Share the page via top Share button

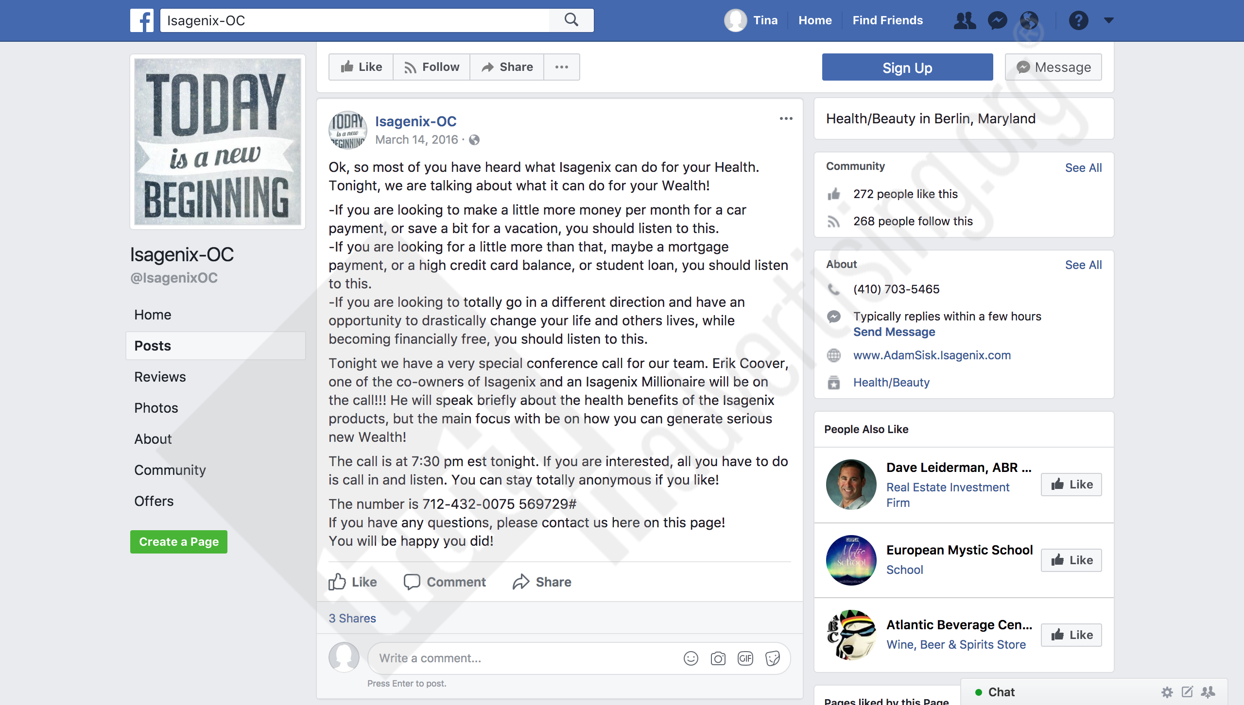click(507, 67)
